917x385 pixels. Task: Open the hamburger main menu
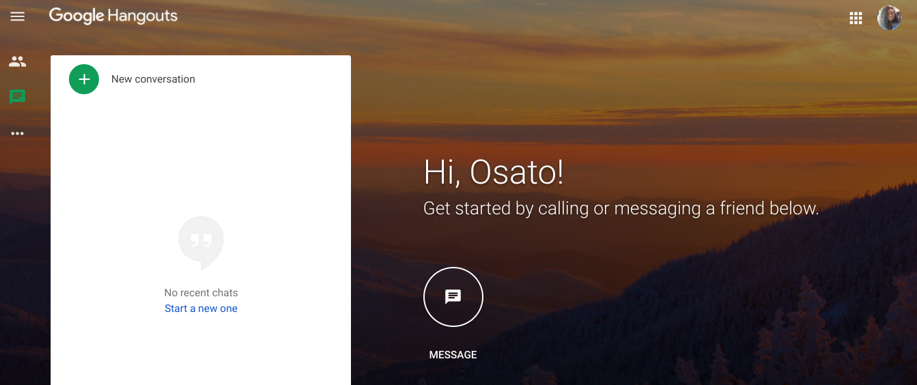click(17, 16)
